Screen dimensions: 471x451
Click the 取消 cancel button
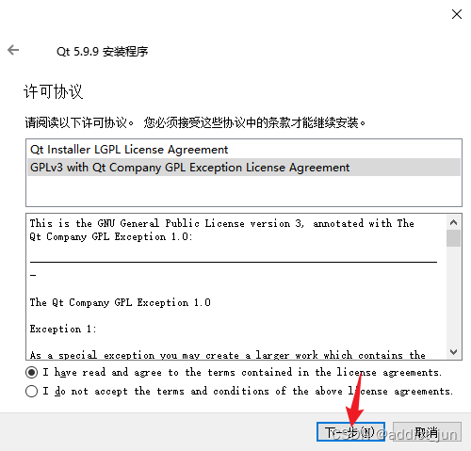coord(427,432)
